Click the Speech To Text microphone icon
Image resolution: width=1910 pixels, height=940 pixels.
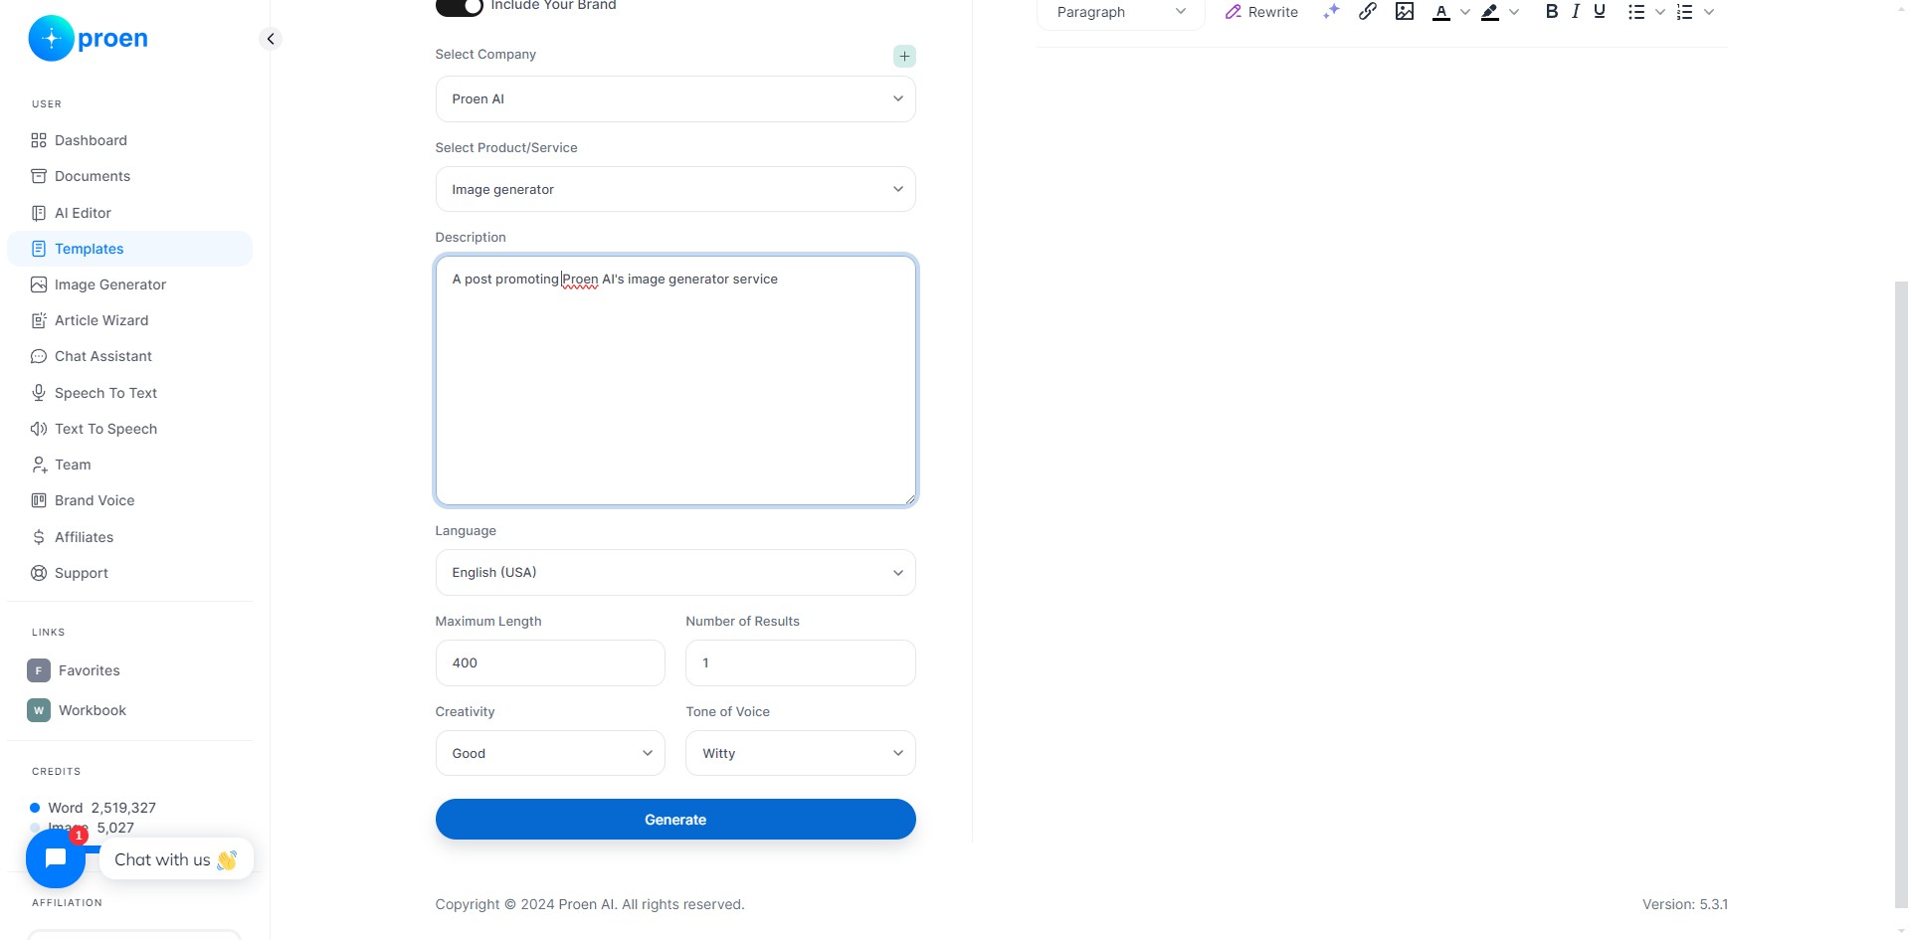[x=39, y=393]
